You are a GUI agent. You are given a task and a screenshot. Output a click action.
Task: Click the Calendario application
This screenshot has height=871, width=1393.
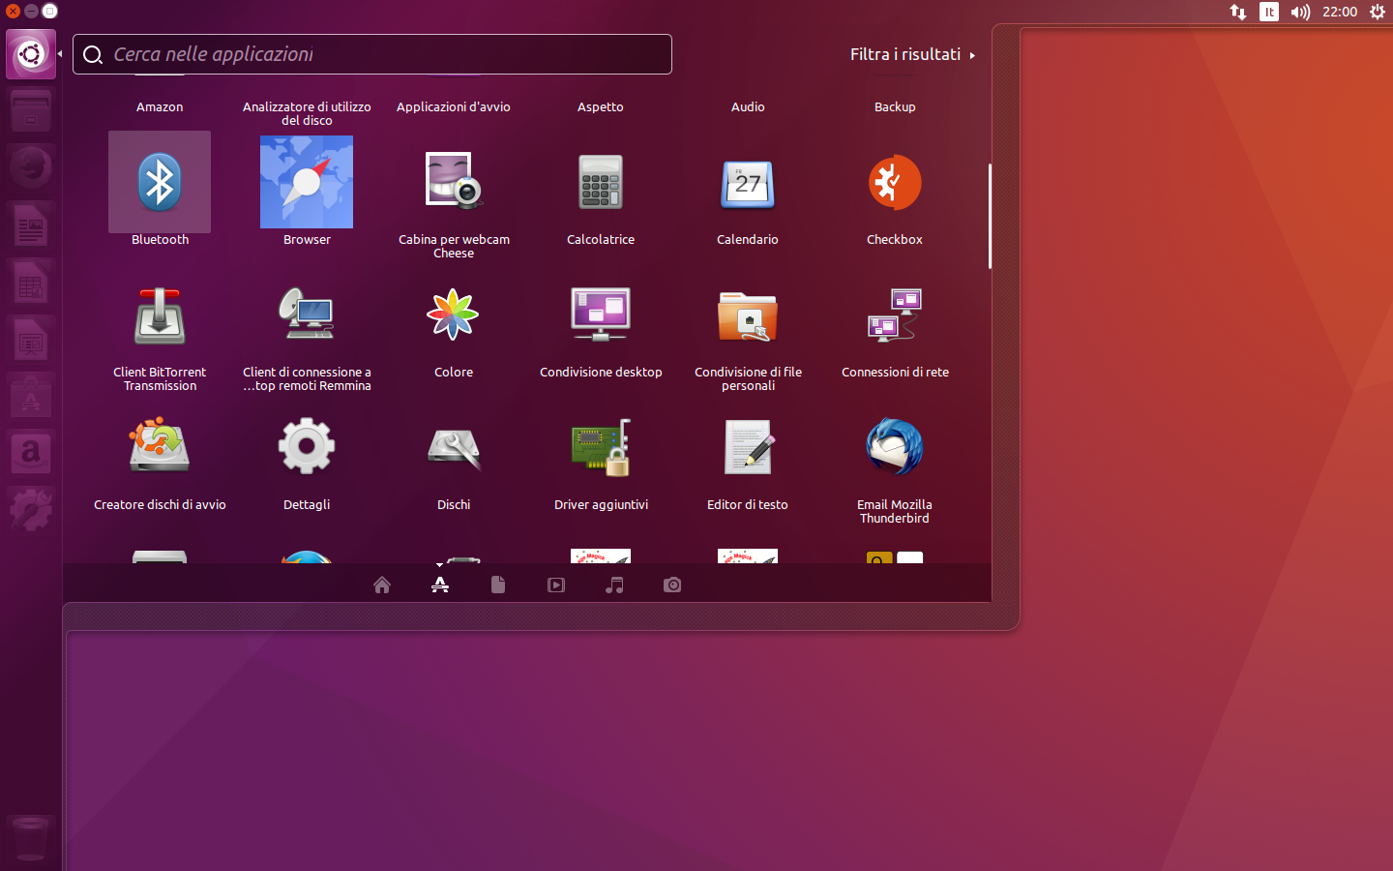[747, 182]
